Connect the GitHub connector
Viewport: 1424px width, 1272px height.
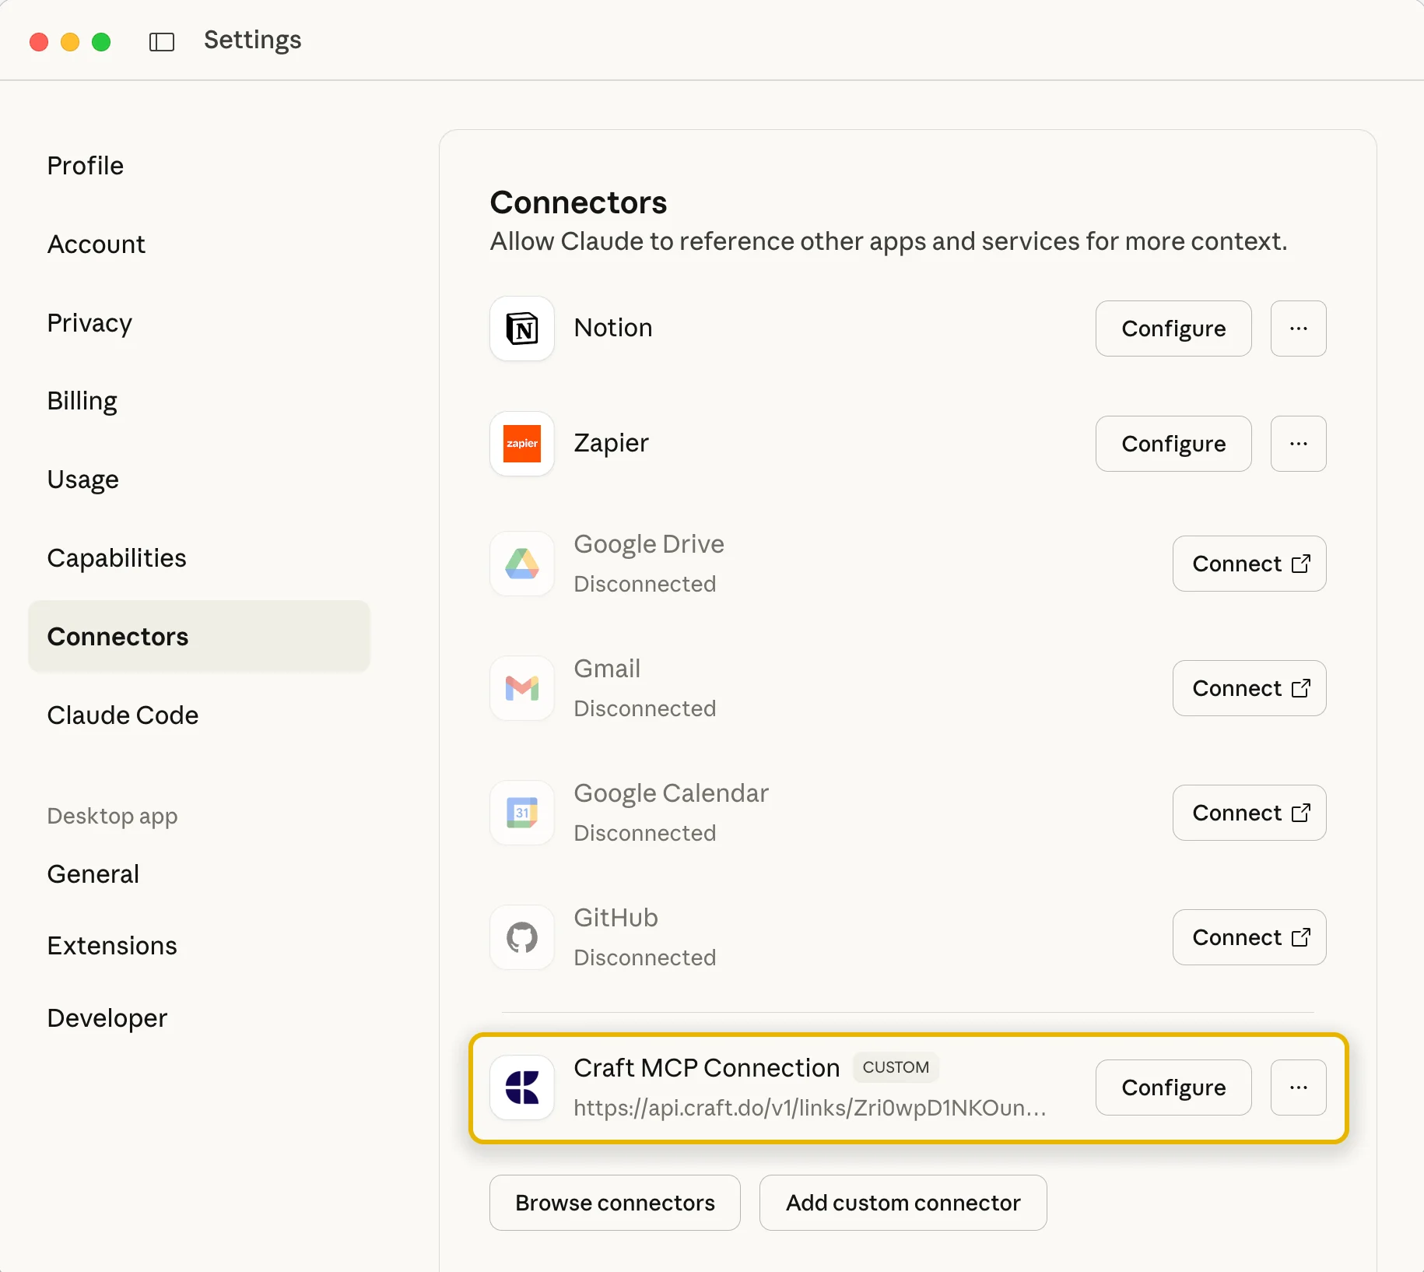click(1248, 937)
